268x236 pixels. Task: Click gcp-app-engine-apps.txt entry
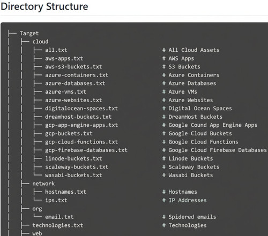point(81,125)
